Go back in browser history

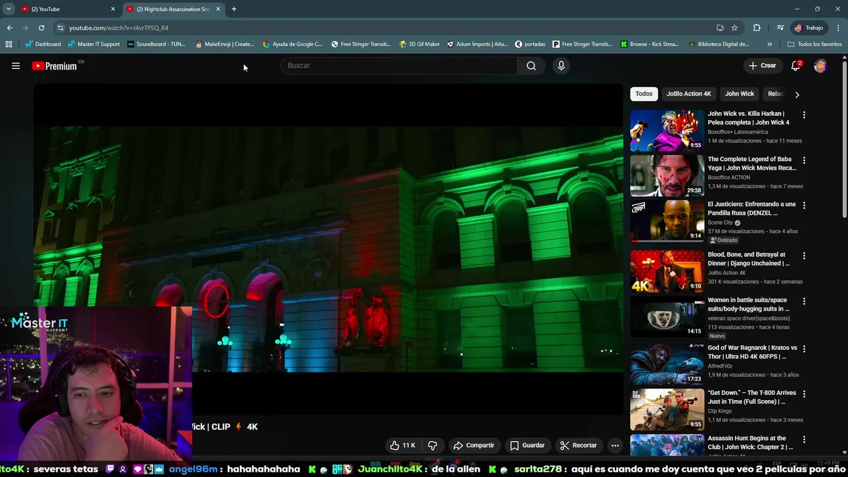tap(9, 28)
